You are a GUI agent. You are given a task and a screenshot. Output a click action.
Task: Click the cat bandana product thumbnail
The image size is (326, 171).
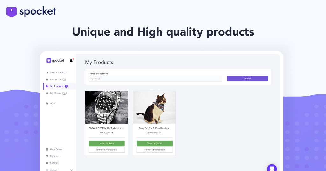tap(154, 107)
